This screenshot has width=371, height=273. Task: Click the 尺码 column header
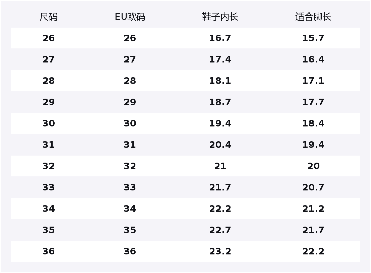click(49, 17)
